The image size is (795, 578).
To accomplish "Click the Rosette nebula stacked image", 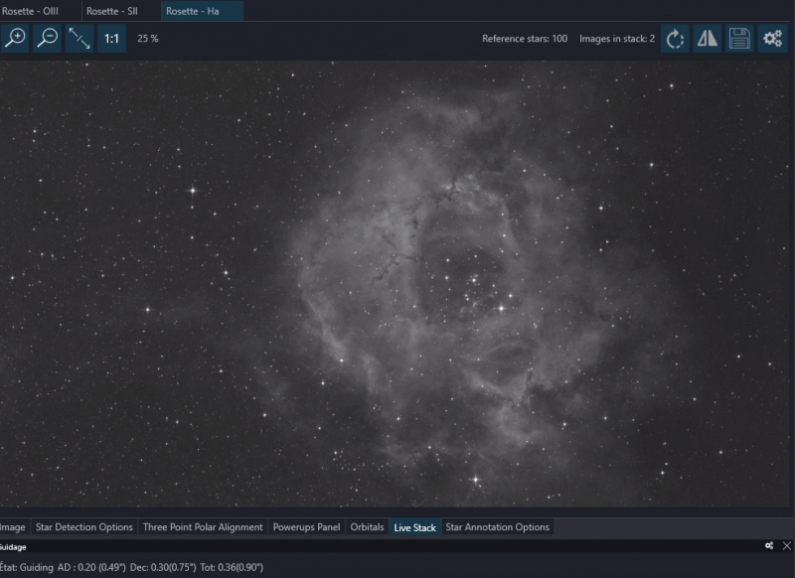I will [x=396, y=284].
